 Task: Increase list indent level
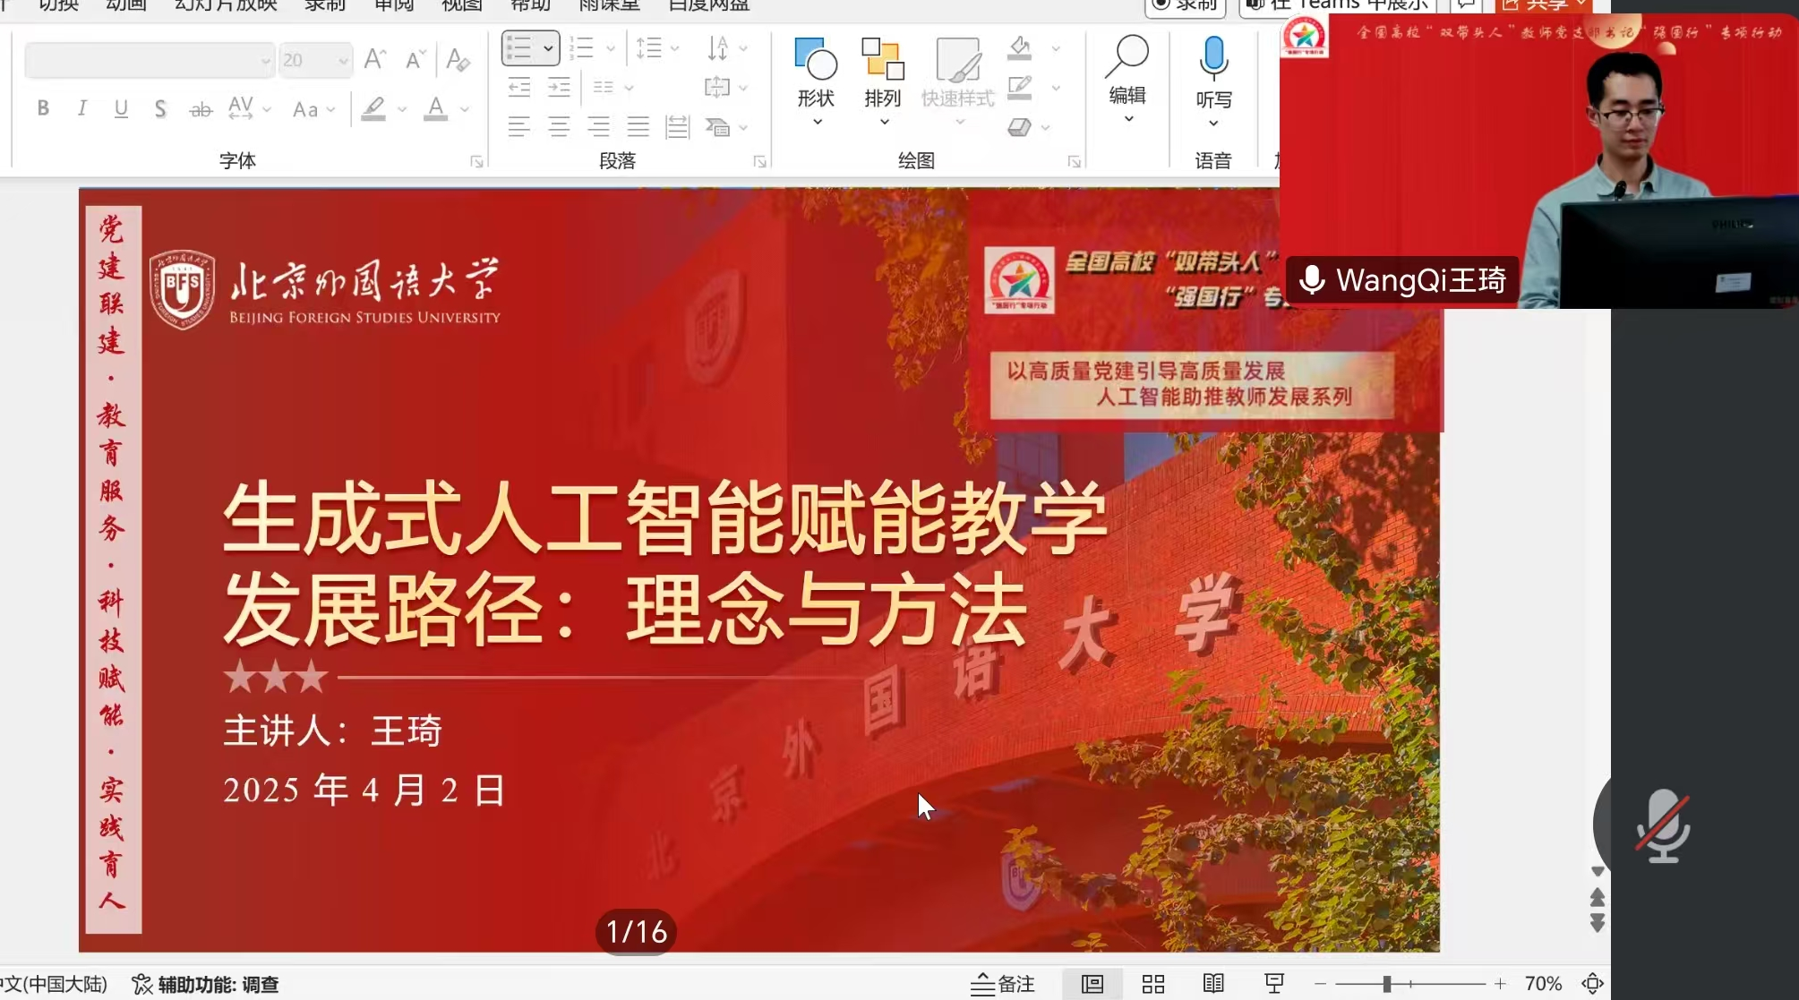coord(559,87)
